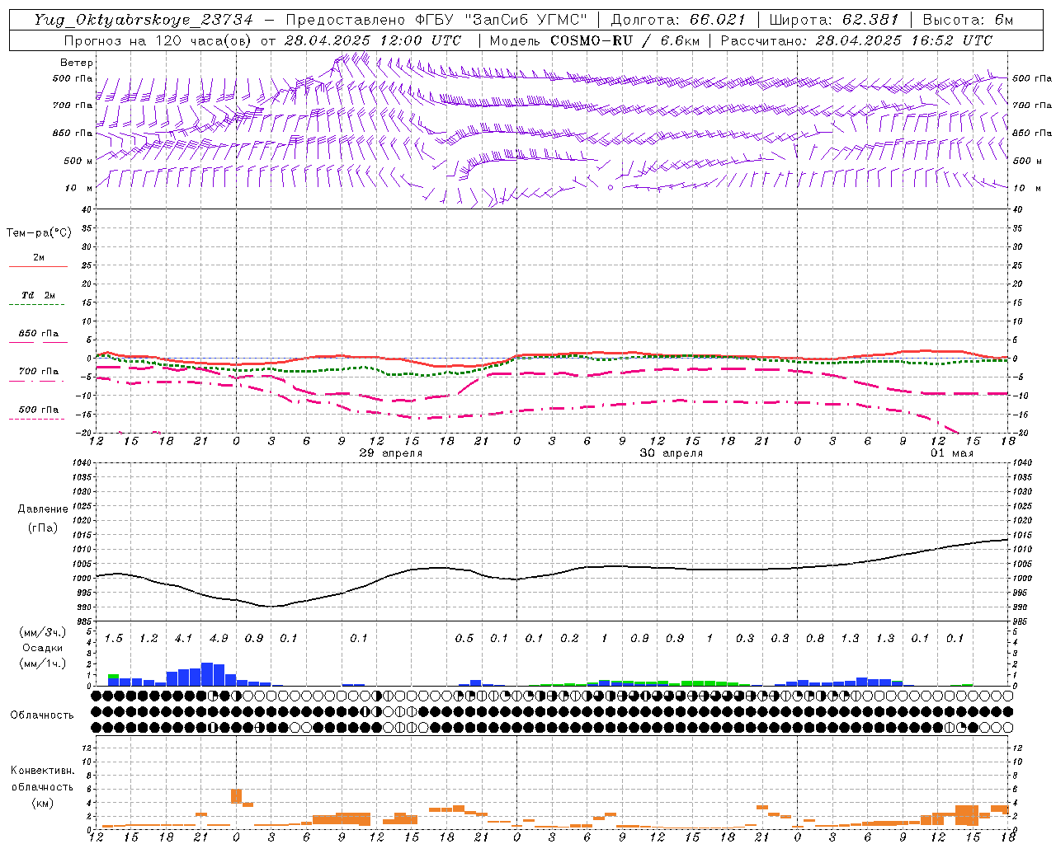Select the 'Долгота: 66.021' longitude text
The height and width of the screenshot is (844, 1056).
click(678, 20)
